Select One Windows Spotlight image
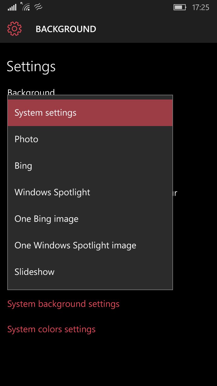Viewport: 217px width, 386px height. [x=90, y=245]
